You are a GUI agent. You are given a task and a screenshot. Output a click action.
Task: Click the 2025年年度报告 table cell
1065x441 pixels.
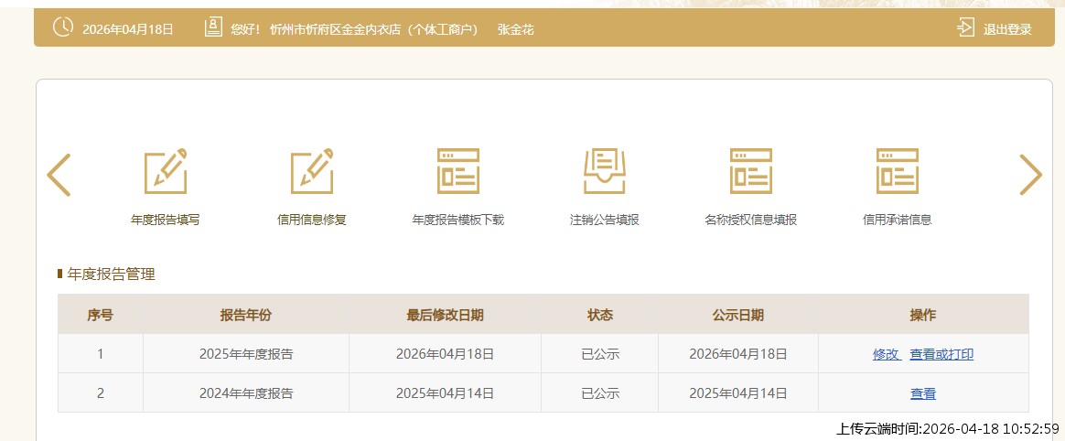click(245, 354)
